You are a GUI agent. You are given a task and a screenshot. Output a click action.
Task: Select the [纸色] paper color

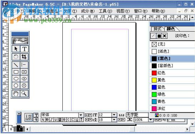[x=173, y=51]
